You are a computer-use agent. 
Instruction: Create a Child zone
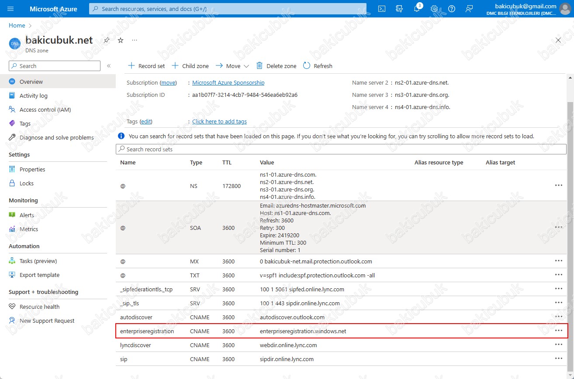[190, 66]
